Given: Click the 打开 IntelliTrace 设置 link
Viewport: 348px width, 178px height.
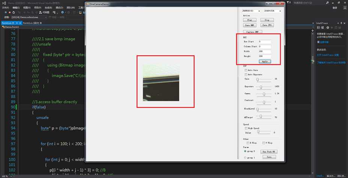Looking at the screenshot, I should (x=328, y=55).
